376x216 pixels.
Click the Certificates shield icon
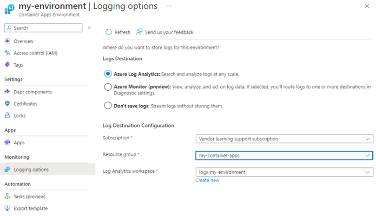point(8,103)
